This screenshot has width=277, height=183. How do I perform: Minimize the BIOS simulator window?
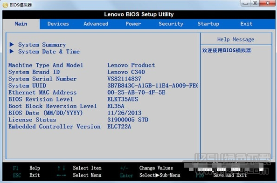[x=246, y=3]
